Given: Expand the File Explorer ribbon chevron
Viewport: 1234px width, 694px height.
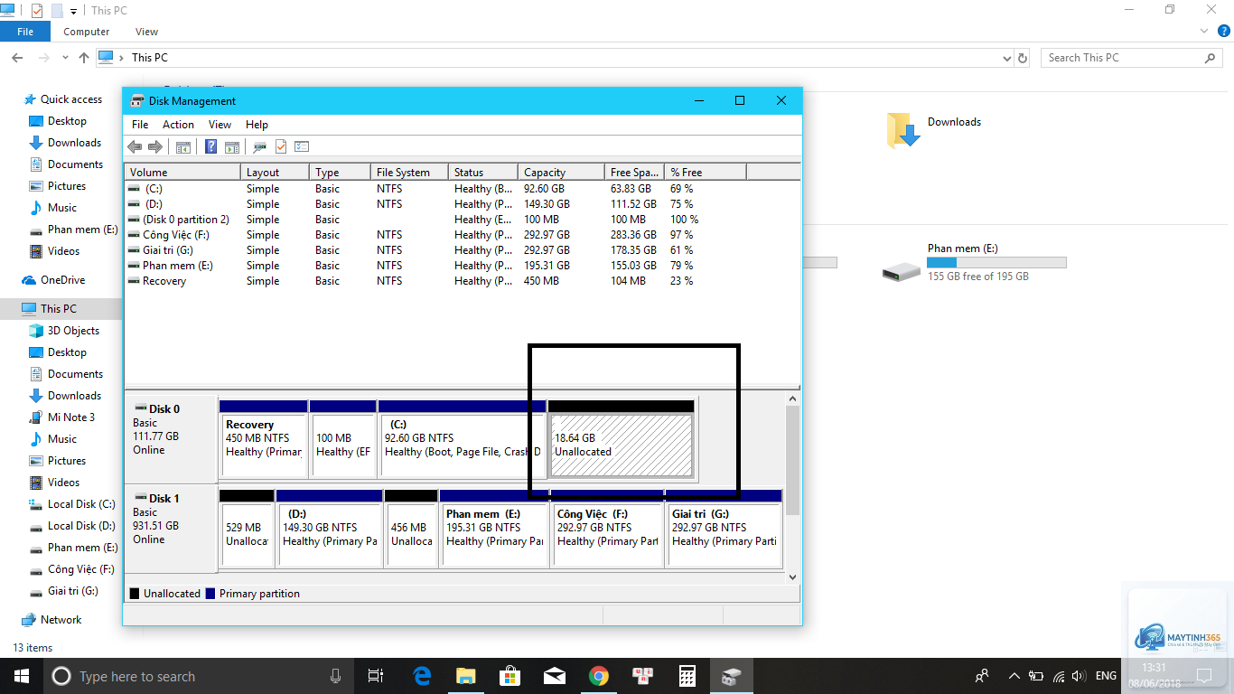Looking at the screenshot, I should (1203, 32).
